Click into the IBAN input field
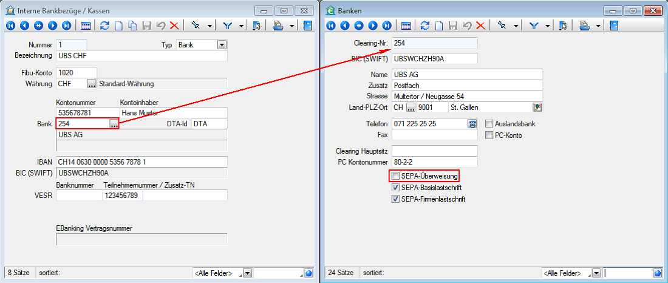Image resolution: width=668 pixels, height=283 pixels. (141, 162)
